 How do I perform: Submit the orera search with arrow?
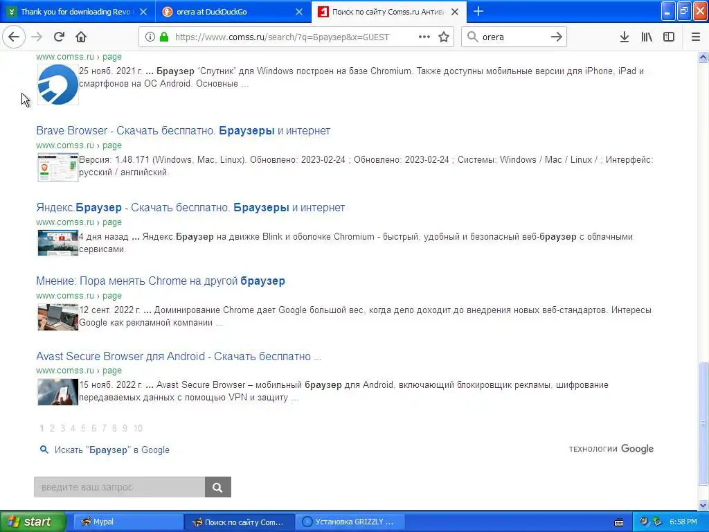point(557,37)
